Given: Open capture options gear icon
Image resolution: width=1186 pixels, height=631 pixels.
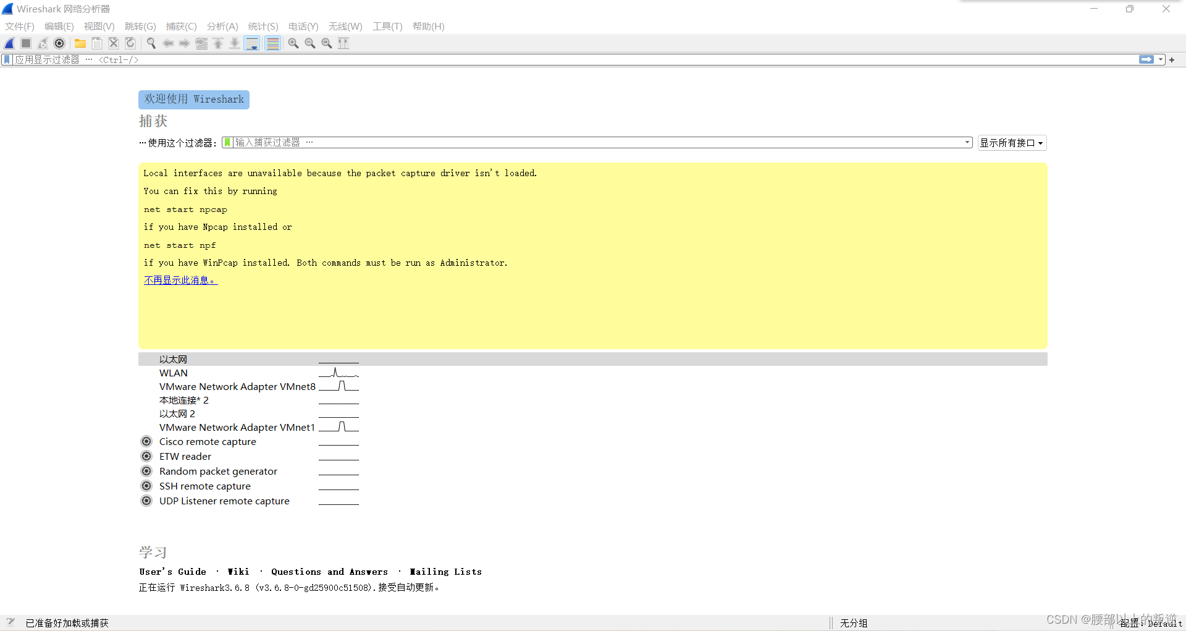Looking at the screenshot, I should [x=59, y=43].
